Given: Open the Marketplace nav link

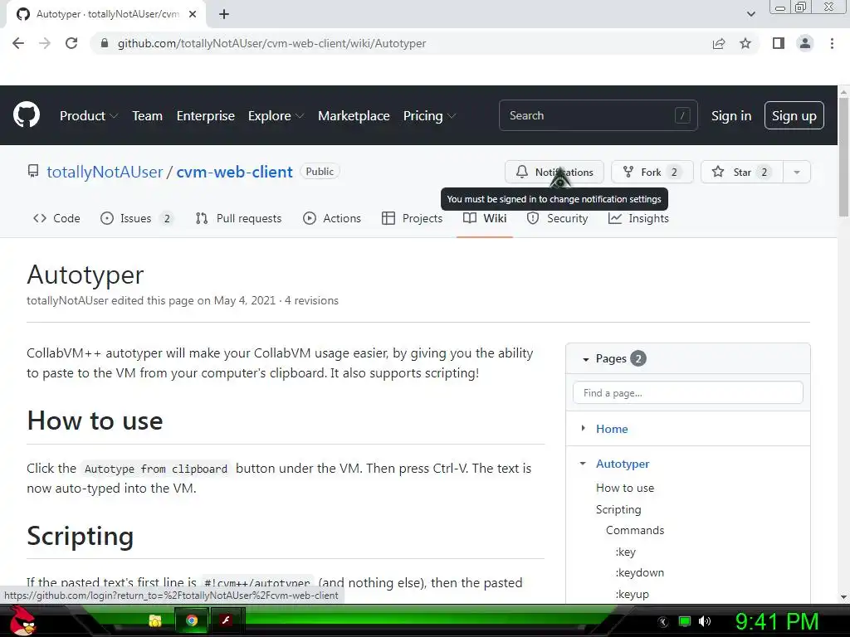Looking at the screenshot, I should (x=354, y=115).
